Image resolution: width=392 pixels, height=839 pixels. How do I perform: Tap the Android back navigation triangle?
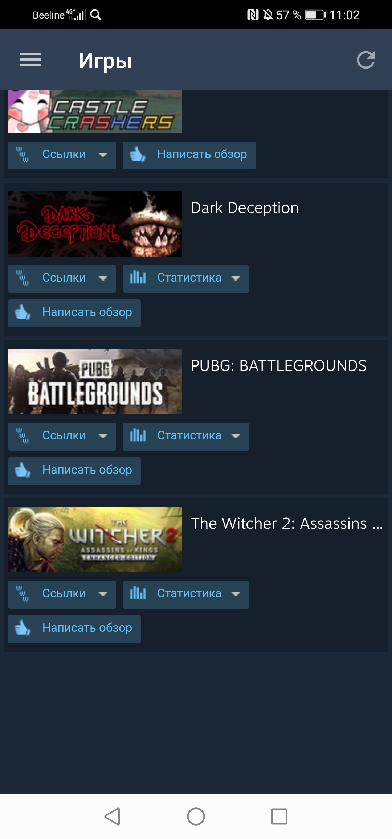pos(112,817)
